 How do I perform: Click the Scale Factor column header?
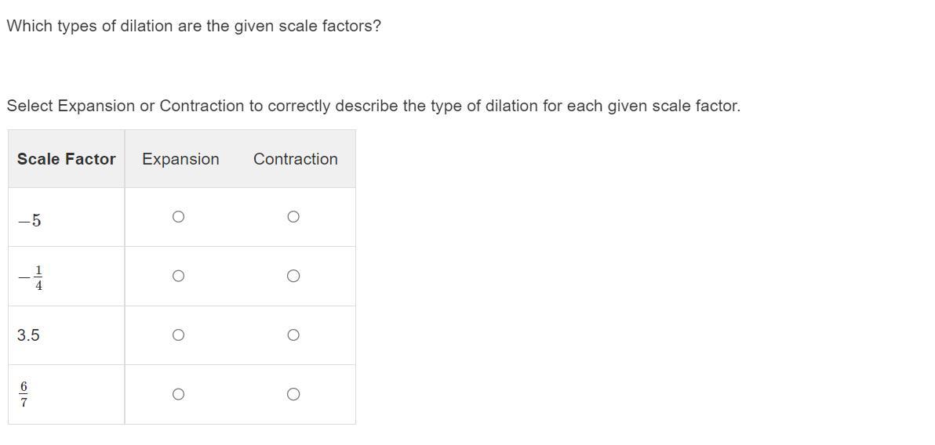click(66, 159)
